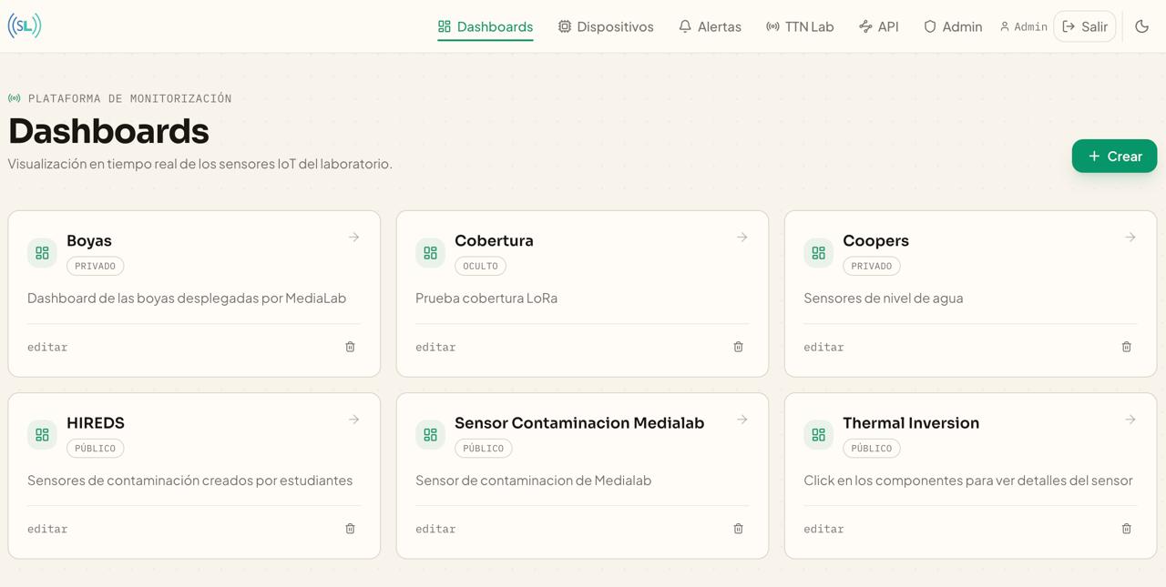Click the arrow on Coopers card
The image size is (1166, 587).
(x=1130, y=238)
